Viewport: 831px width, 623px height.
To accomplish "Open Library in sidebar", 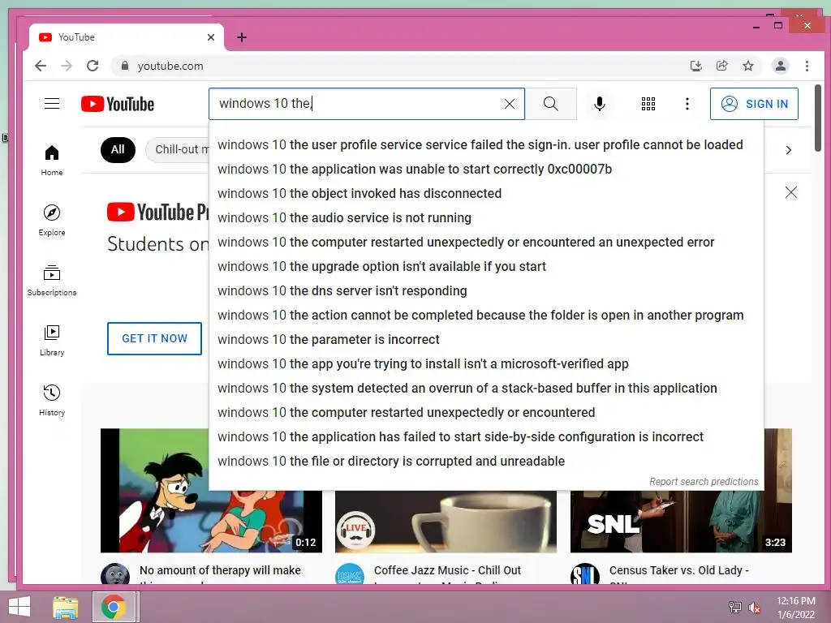I will pos(52,340).
